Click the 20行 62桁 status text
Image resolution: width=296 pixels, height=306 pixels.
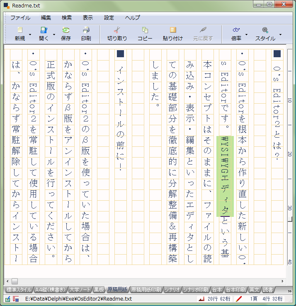coord(219,299)
